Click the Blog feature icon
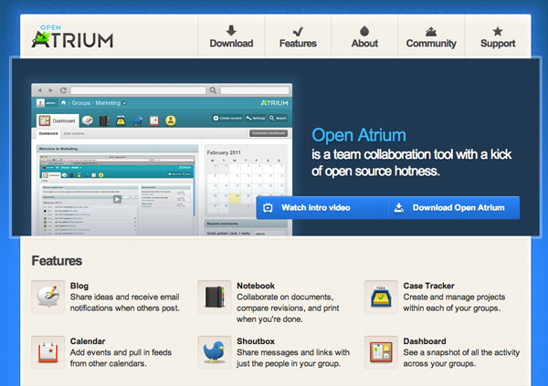This screenshot has width=548, height=386. (47, 297)
